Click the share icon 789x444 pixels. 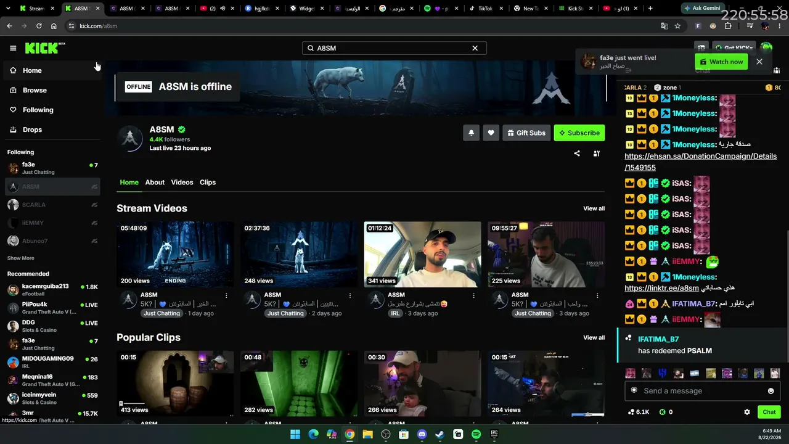(577, 154)
